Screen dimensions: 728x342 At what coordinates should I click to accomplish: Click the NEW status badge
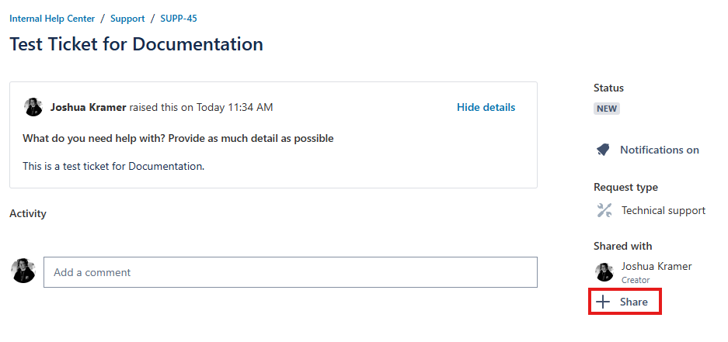point(607,109)
